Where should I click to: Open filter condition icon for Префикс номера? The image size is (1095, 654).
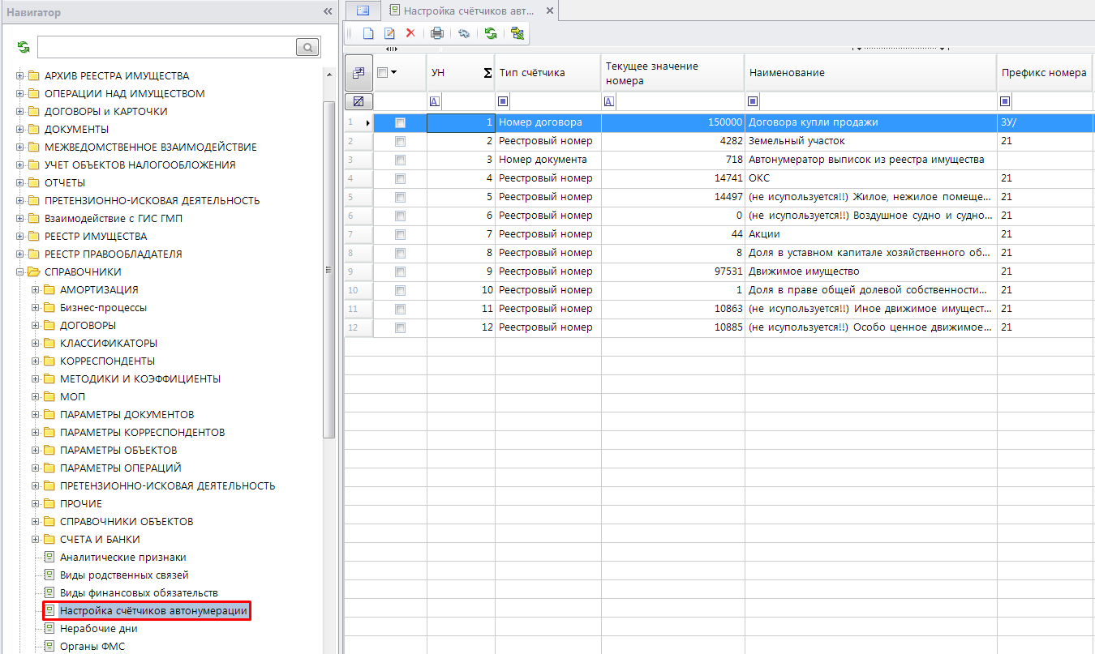[x=1005, y=101]
